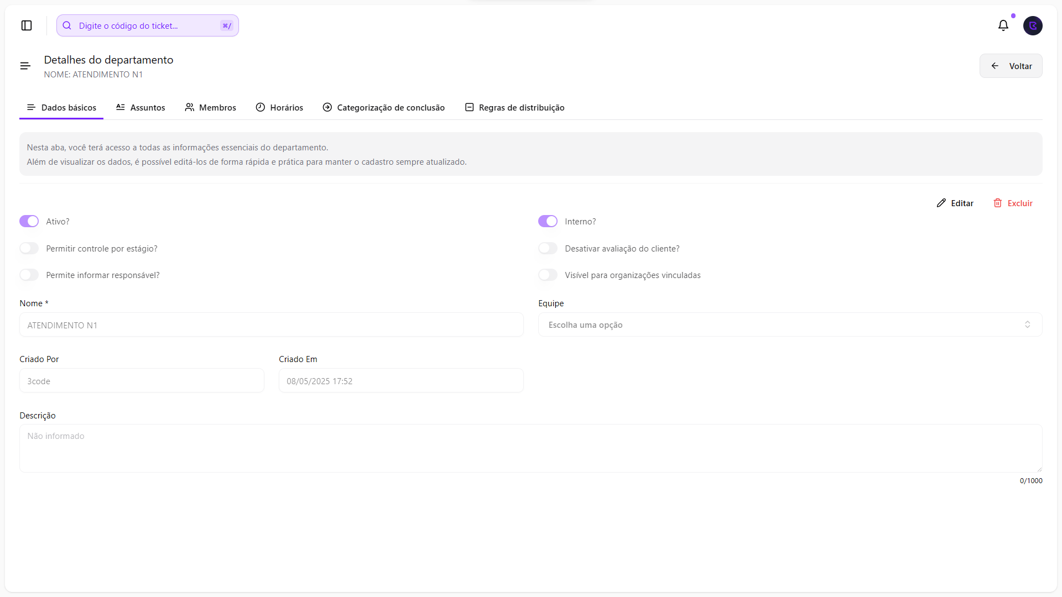This screenshot has height=597, width=1062.
Task: Open the Equipe dropdown
Action: [789, 324]
